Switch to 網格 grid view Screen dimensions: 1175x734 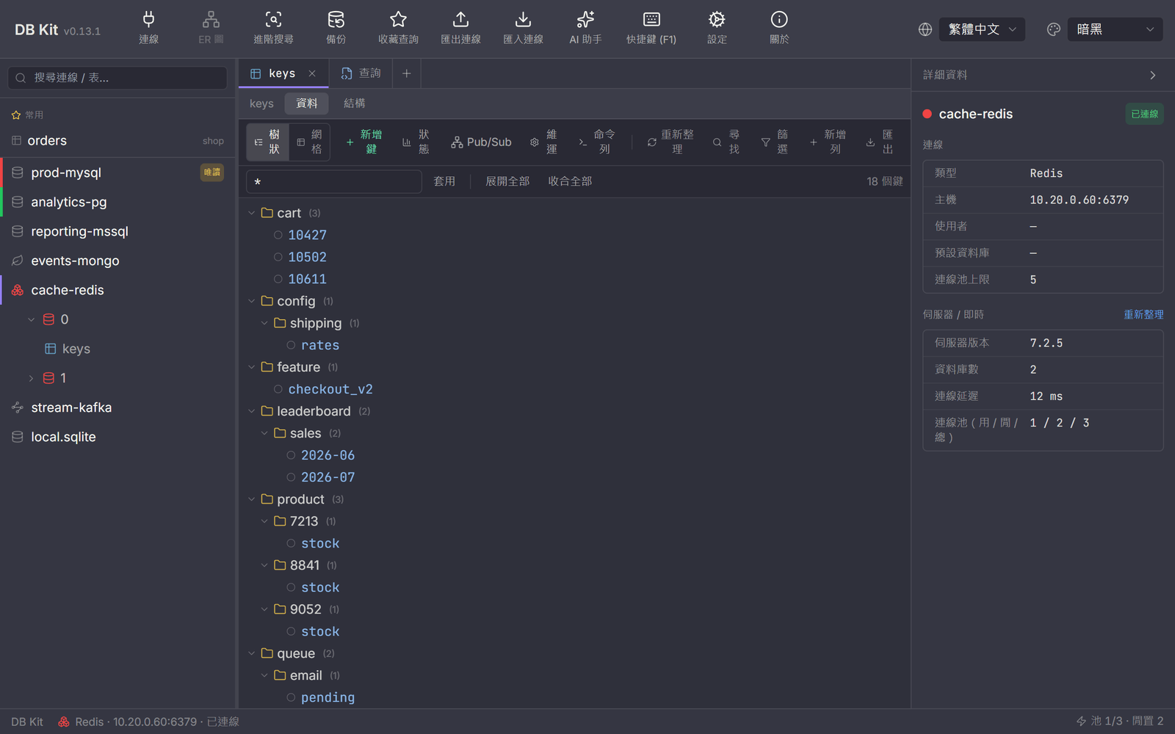point(309,142)
